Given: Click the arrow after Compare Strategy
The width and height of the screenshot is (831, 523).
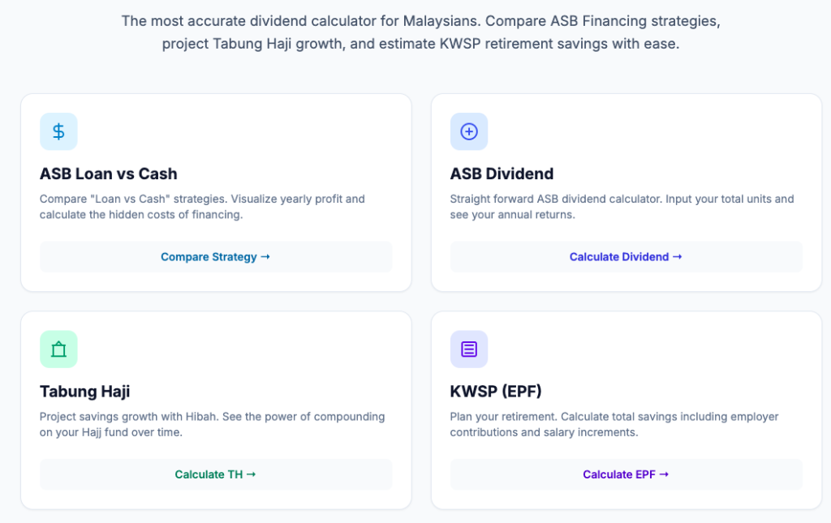Looking at the screenshot, I should pyautogui.click(x=265, y=257).
